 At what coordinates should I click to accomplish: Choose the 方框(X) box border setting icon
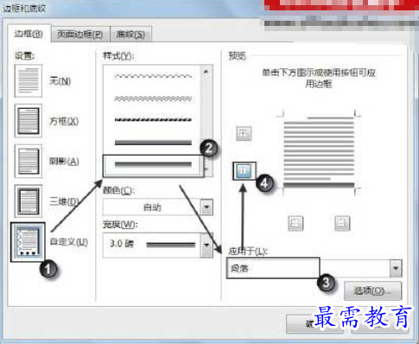(x=29, y=121)
